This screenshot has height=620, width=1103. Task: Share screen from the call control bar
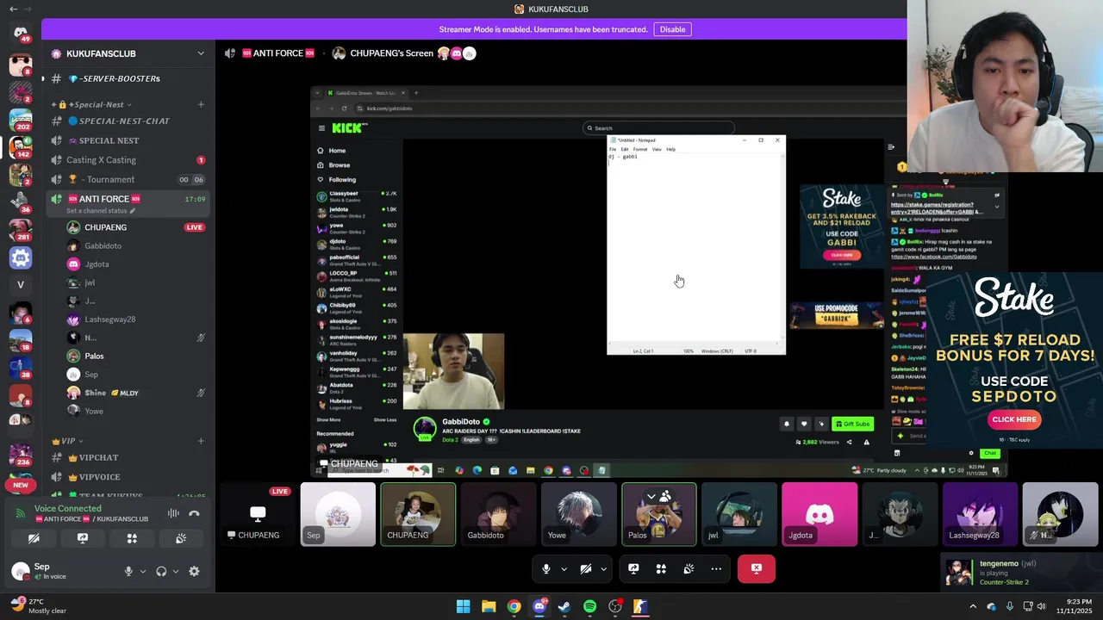(x=633, y=568)
